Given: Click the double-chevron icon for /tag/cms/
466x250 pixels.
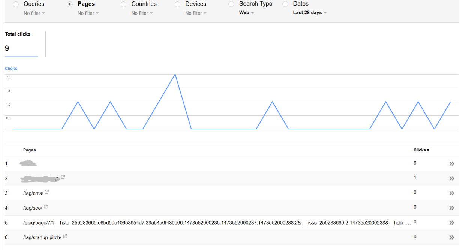Looking at the screenshot, I should click(452, 193).
